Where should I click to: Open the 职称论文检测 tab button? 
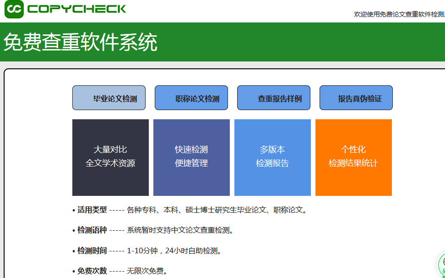click(191, 98)
